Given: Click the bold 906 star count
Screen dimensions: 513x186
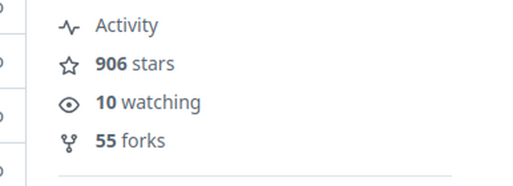Looking at the screenshot, I should tap(111, 64).
